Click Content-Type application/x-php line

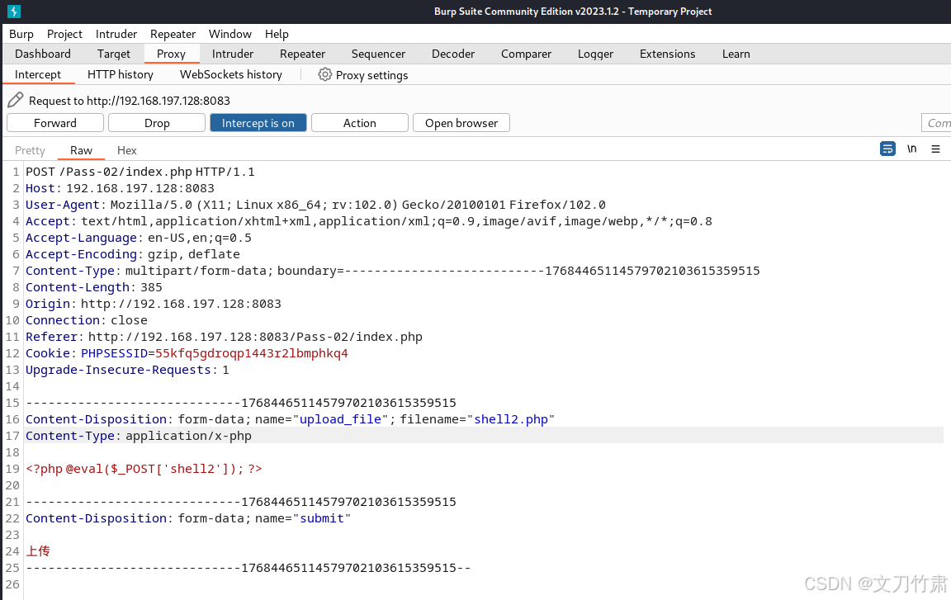(139, 436)
